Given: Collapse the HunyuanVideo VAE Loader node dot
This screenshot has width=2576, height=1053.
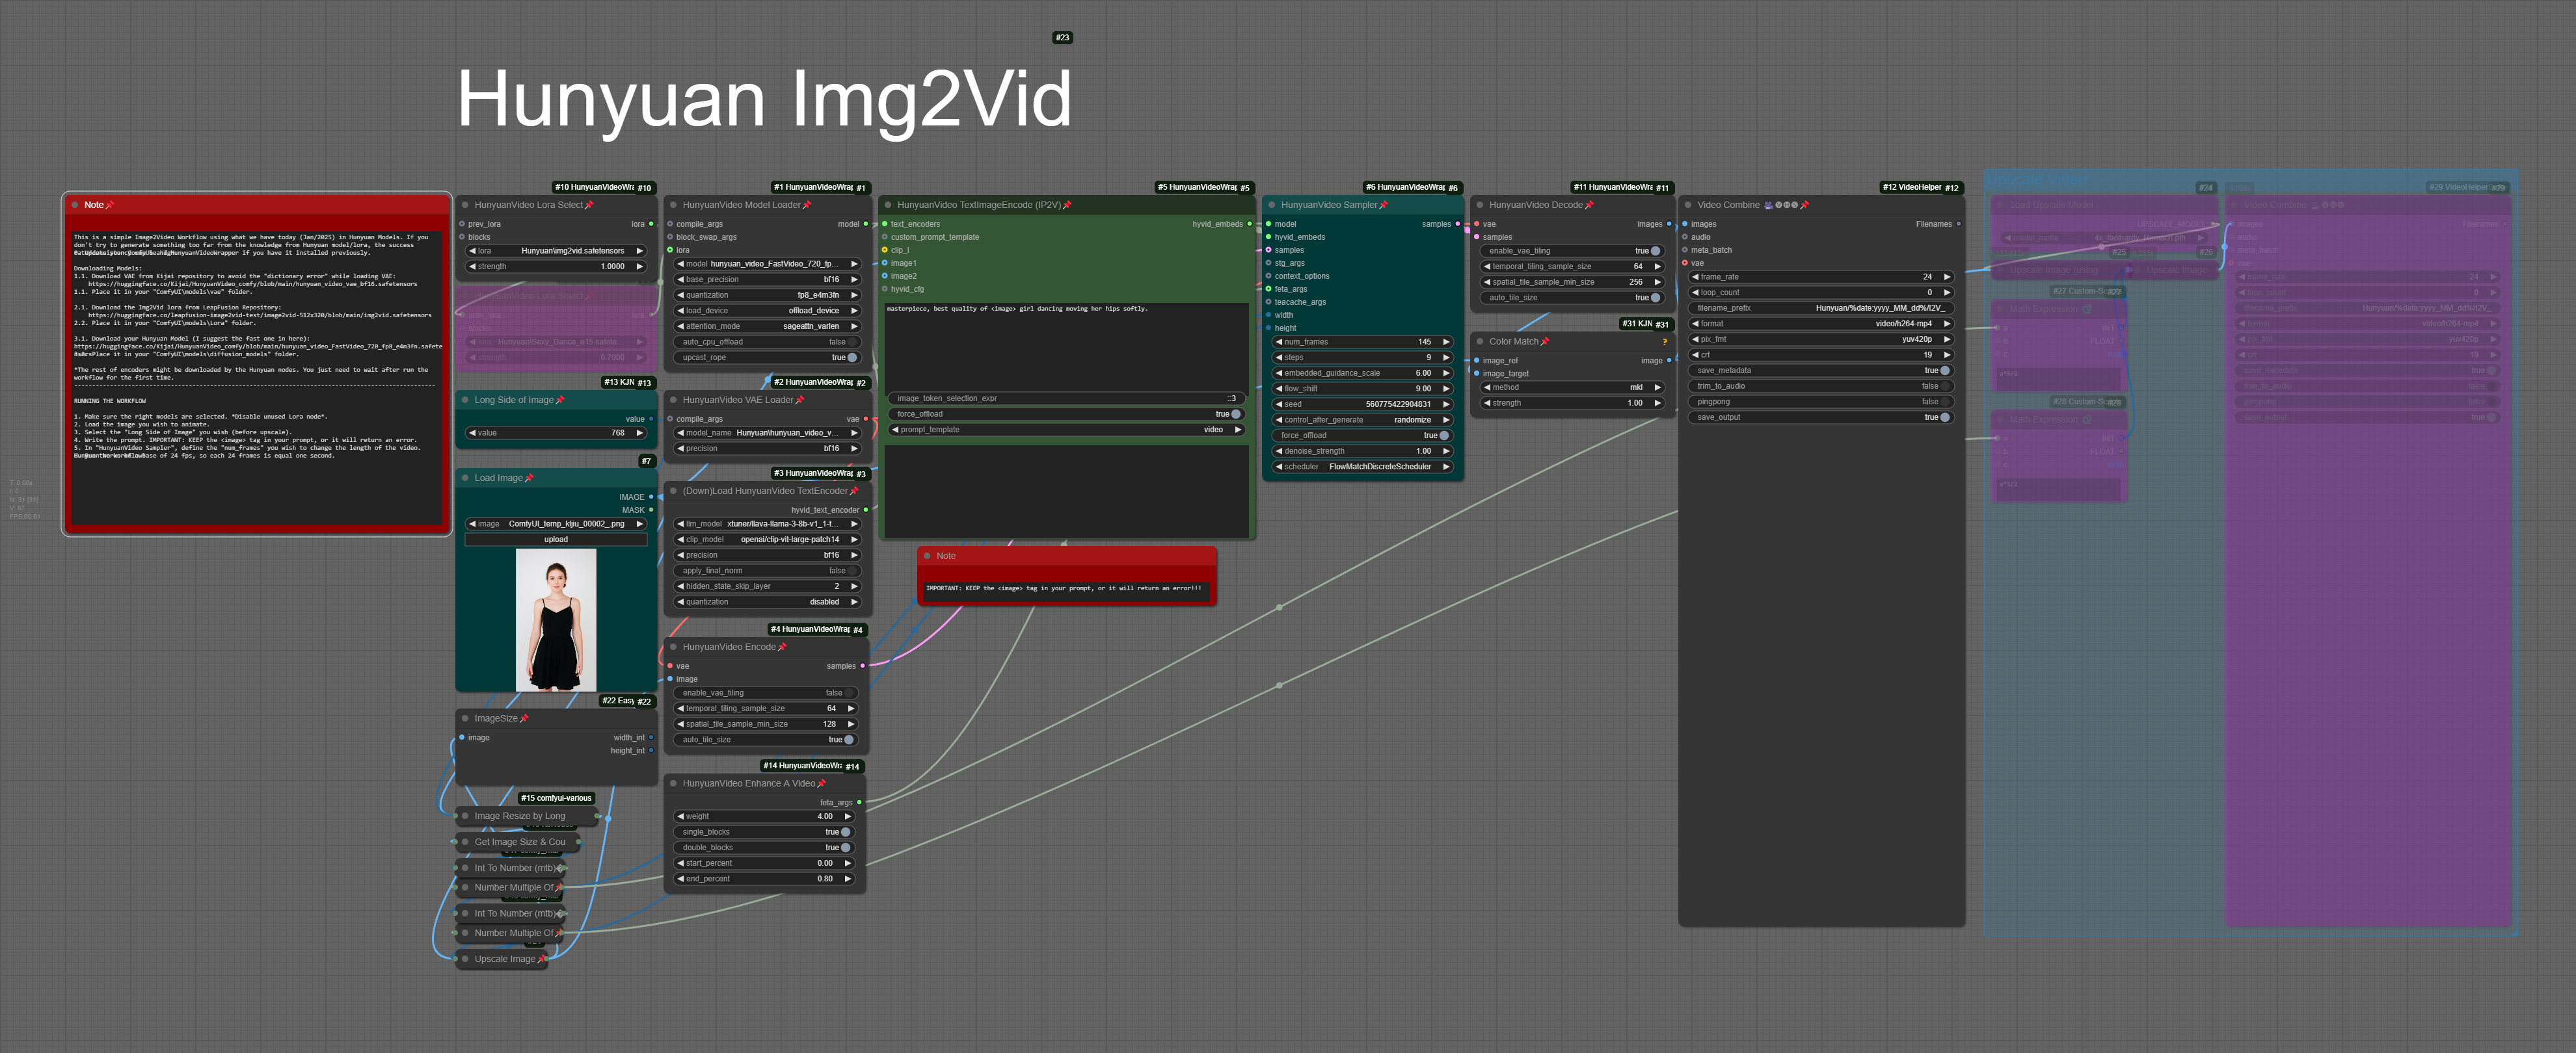Looking at the screenshot, I should click(673, 400).
